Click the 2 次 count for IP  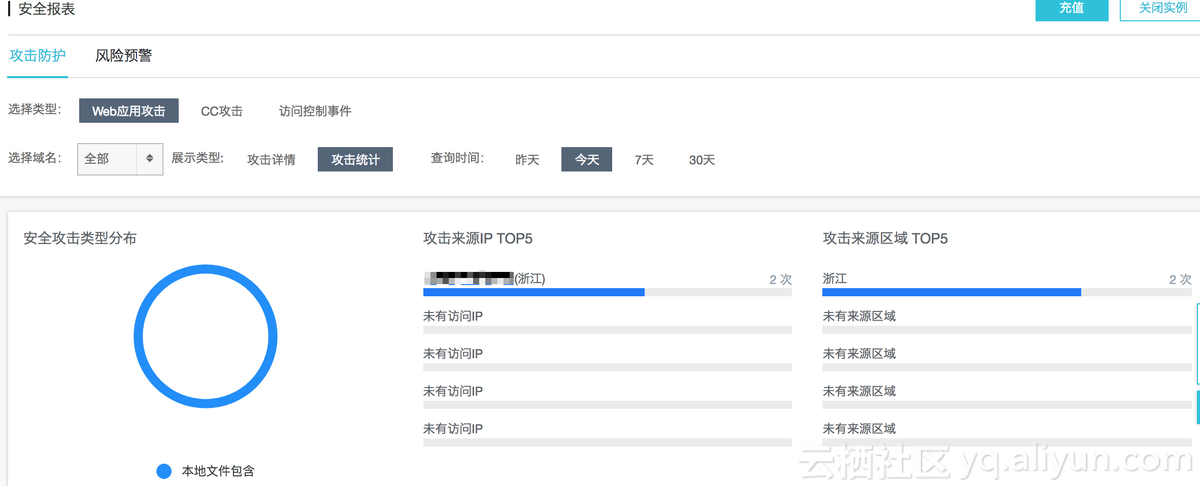click(781, 280)
